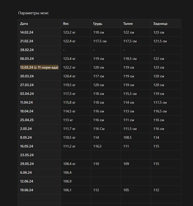Select the "108,5" waist value

tap(127, 137)
